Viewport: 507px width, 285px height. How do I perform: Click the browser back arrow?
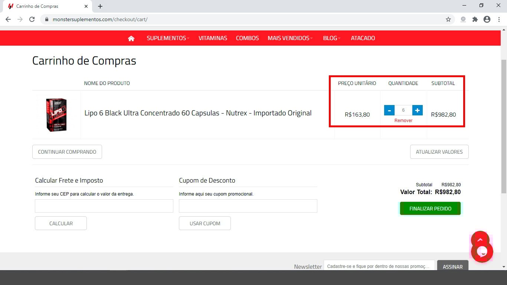coord(8,19)
